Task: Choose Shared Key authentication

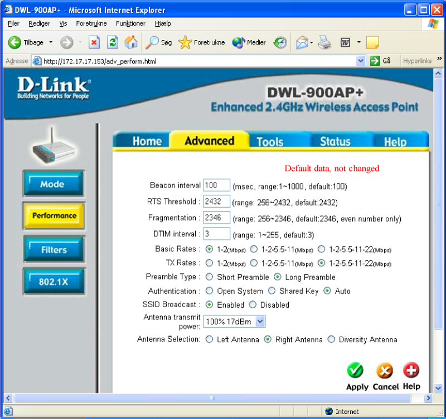Action: pos(272,290)
